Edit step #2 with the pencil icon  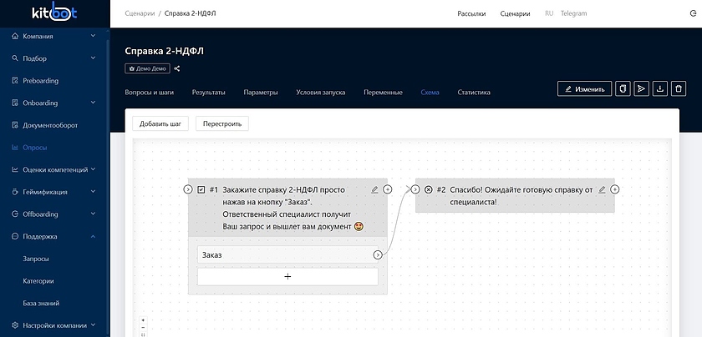[602, 190]
